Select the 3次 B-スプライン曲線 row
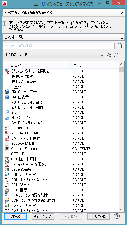 pos(61,123)
